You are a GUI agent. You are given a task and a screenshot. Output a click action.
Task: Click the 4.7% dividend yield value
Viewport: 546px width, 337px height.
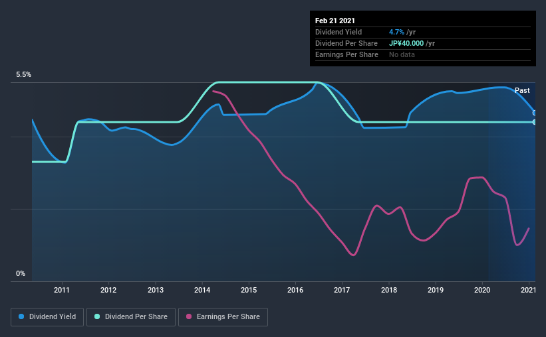point(396,32)
